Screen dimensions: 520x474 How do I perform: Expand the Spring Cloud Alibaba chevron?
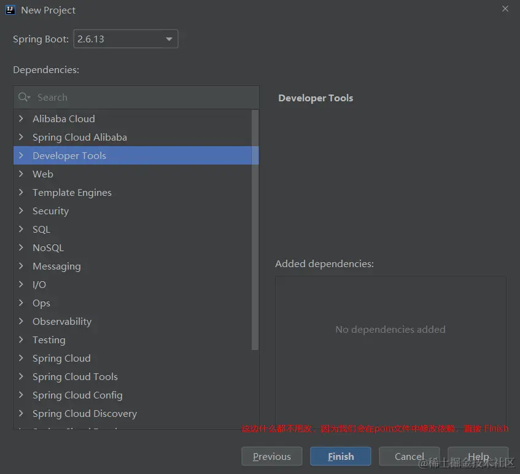coord(21,137)
